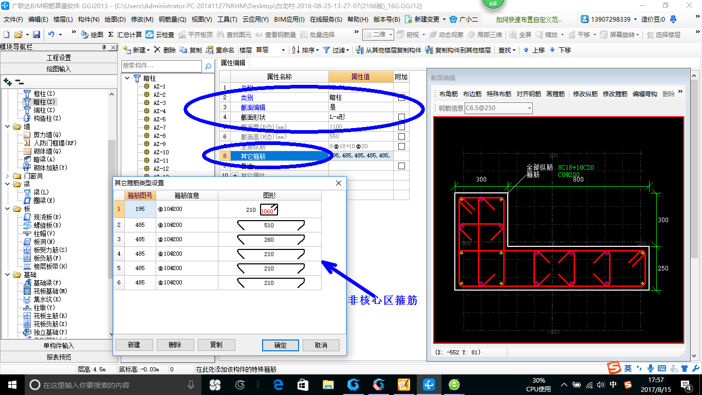Tick the 附加 checkbox for 备注 row

click(401, 166)
